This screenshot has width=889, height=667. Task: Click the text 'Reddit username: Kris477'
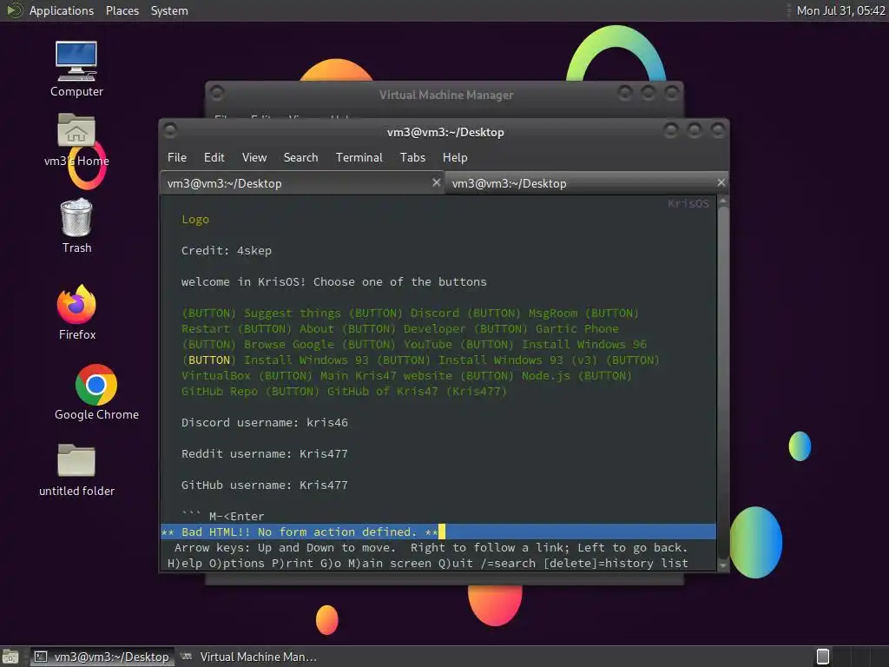point(264,453)
